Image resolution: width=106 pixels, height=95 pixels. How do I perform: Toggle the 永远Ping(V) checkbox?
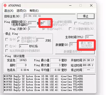tap(44, 29)
